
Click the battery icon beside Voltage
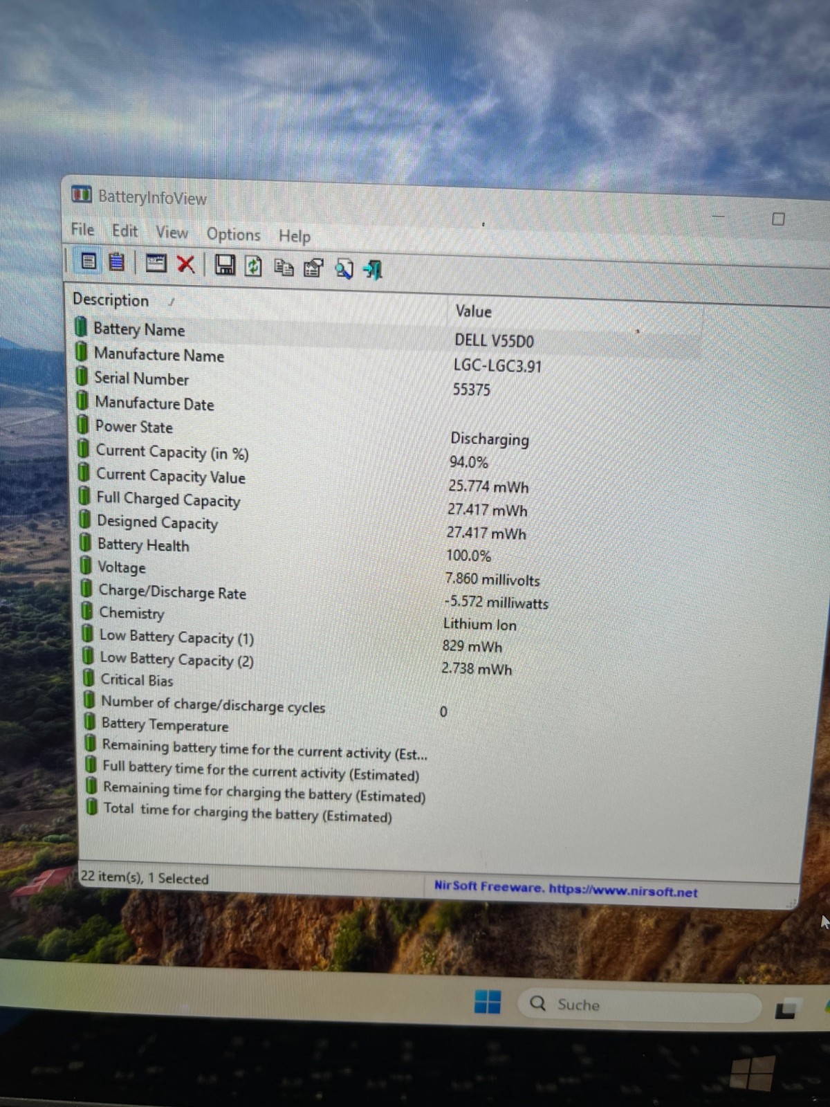[86, 565]
